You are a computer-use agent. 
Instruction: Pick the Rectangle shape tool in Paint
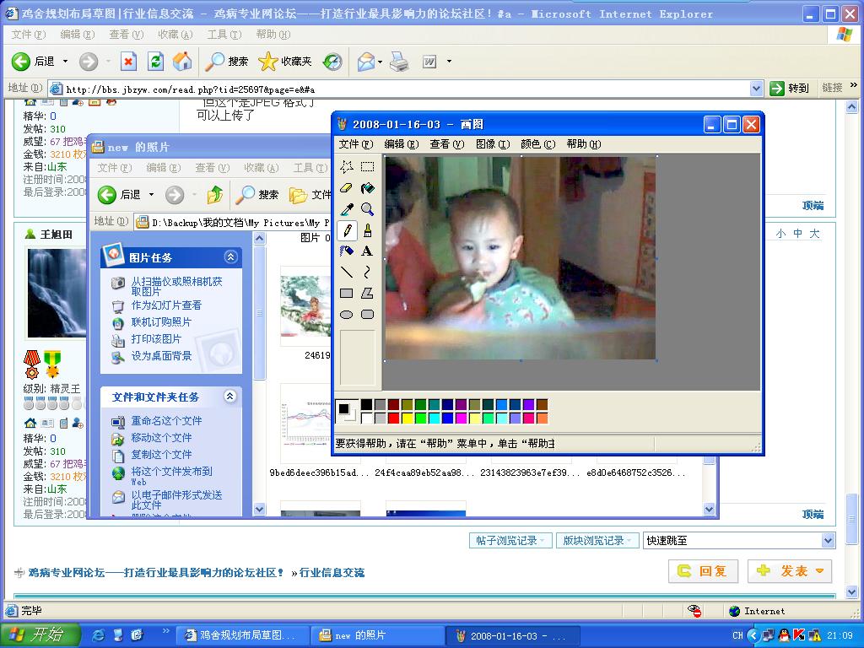[x=347, y=293]
